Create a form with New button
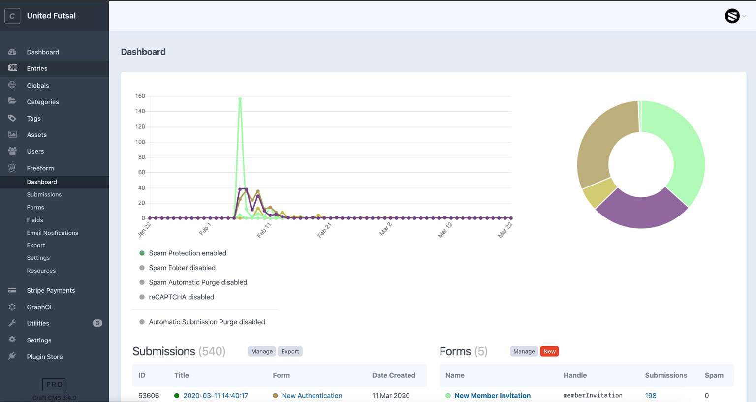The width and height of the screenshot is (756, 402). (549, 351)
